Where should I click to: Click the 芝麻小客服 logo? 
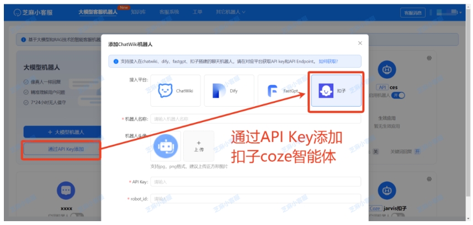click(x=33, y=13)
